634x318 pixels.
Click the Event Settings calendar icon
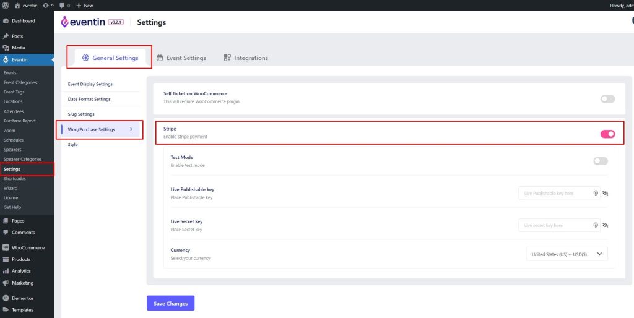pos(160,58)
